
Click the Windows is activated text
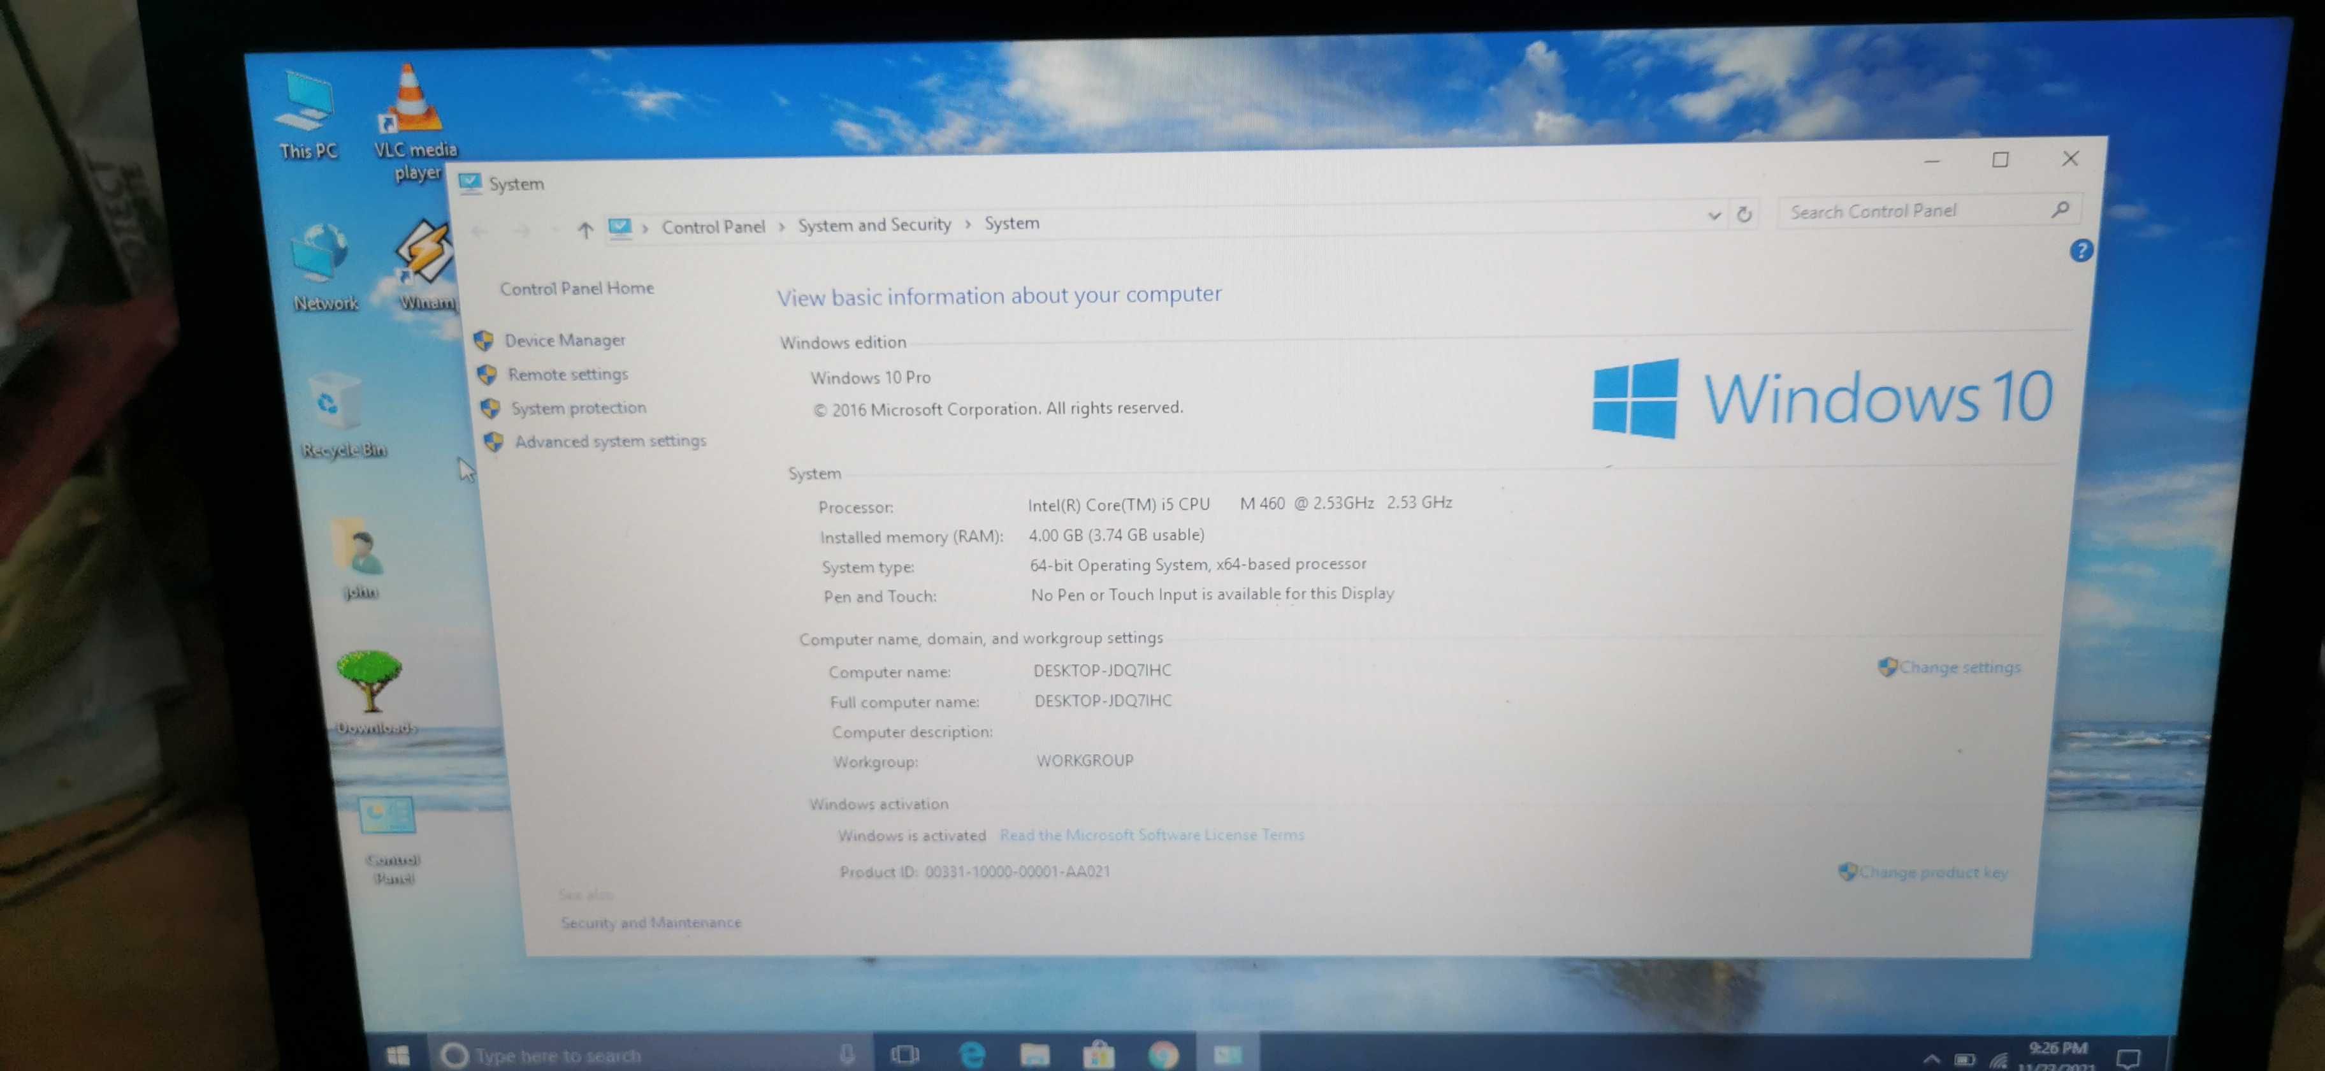tap(911, 836)
